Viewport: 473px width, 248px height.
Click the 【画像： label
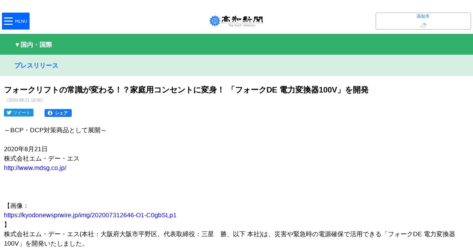17,205
